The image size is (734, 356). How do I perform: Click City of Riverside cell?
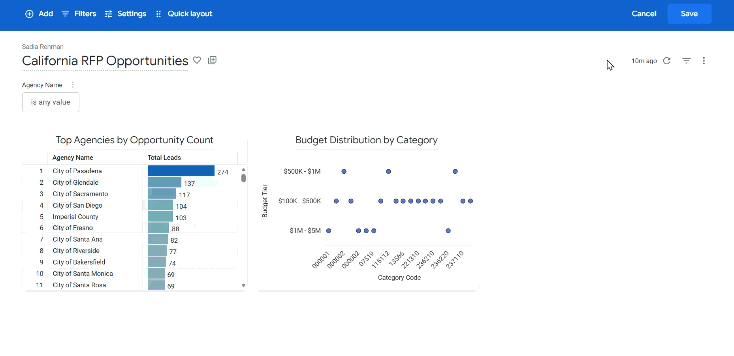pos(76,251)
